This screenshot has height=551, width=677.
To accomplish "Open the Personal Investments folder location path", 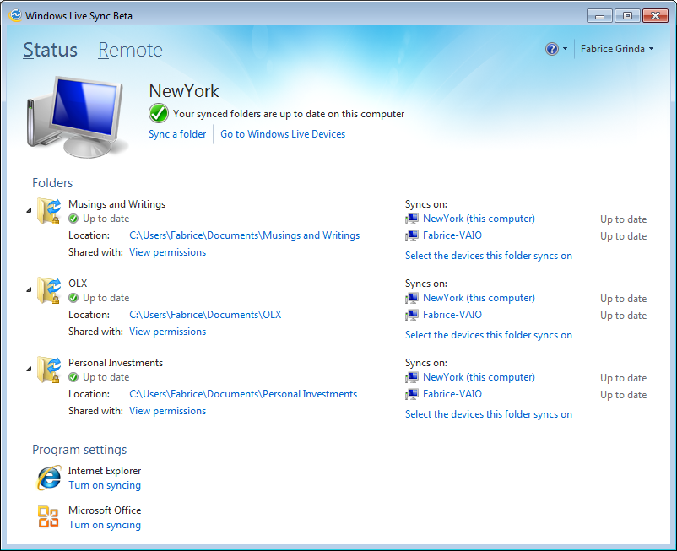I will [x=243, y=394].
